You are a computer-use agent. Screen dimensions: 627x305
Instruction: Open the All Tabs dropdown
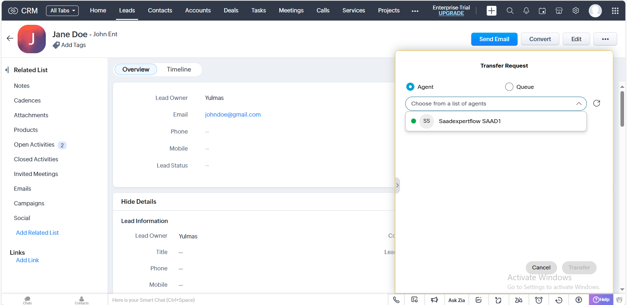click(62, 11)
